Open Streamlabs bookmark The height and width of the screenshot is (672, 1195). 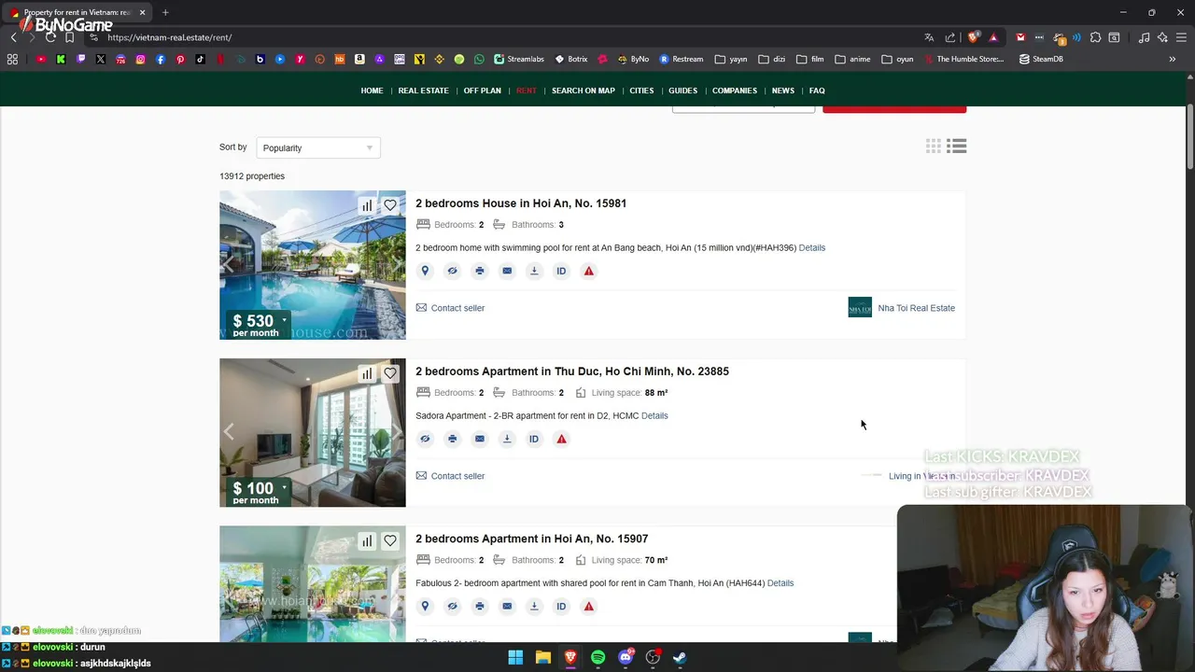[519, 59]
